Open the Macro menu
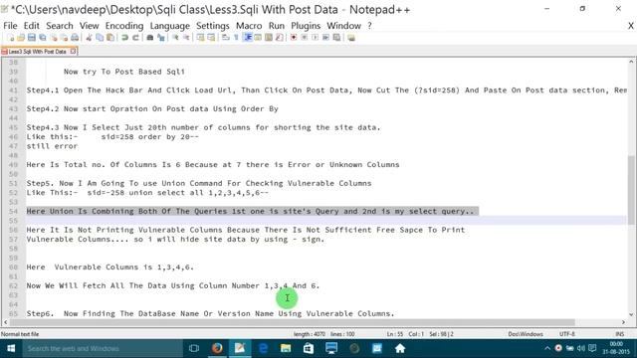Screen dimensions: 637x358 click(249, 26)
